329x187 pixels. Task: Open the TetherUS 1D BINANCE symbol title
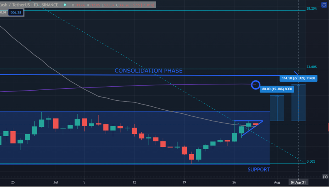click(x=29, y=5)
